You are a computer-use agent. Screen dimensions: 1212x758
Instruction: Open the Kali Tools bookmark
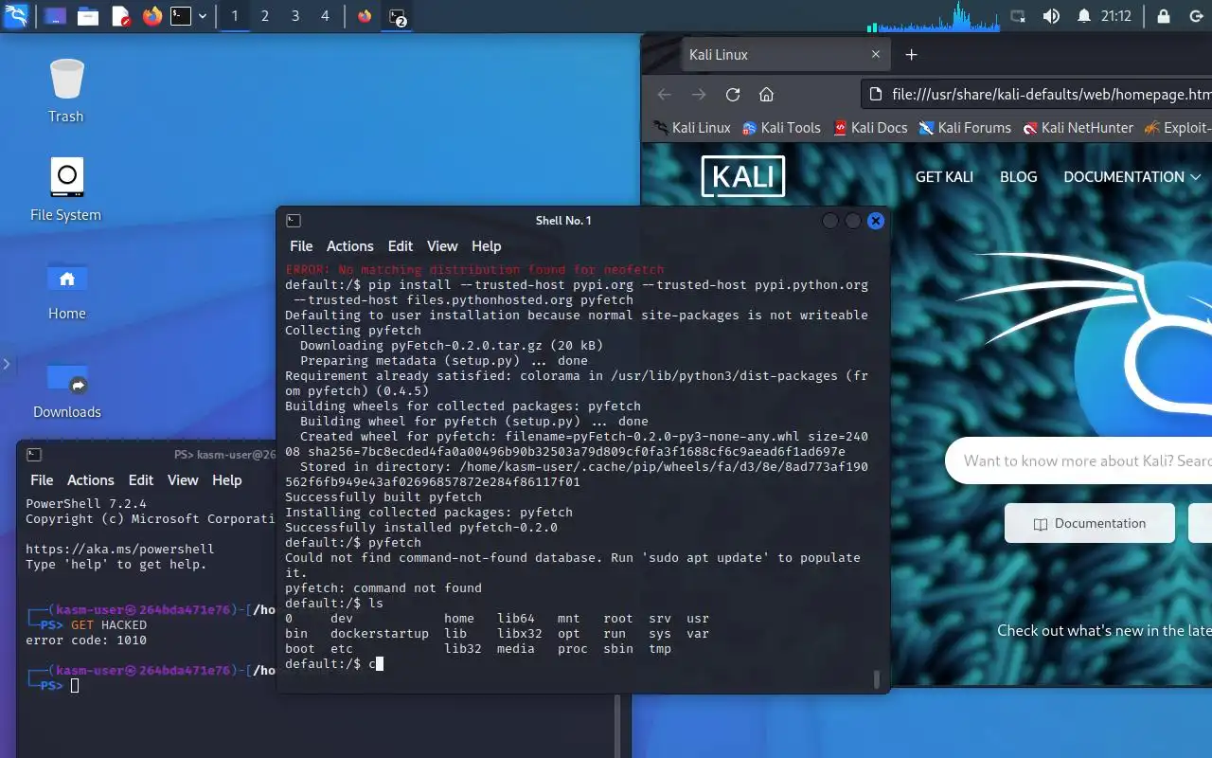tap(781, 128)
